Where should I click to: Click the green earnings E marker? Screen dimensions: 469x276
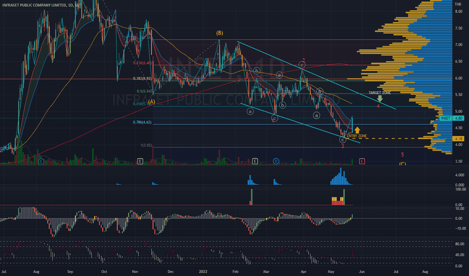click(x=41, y=162)
